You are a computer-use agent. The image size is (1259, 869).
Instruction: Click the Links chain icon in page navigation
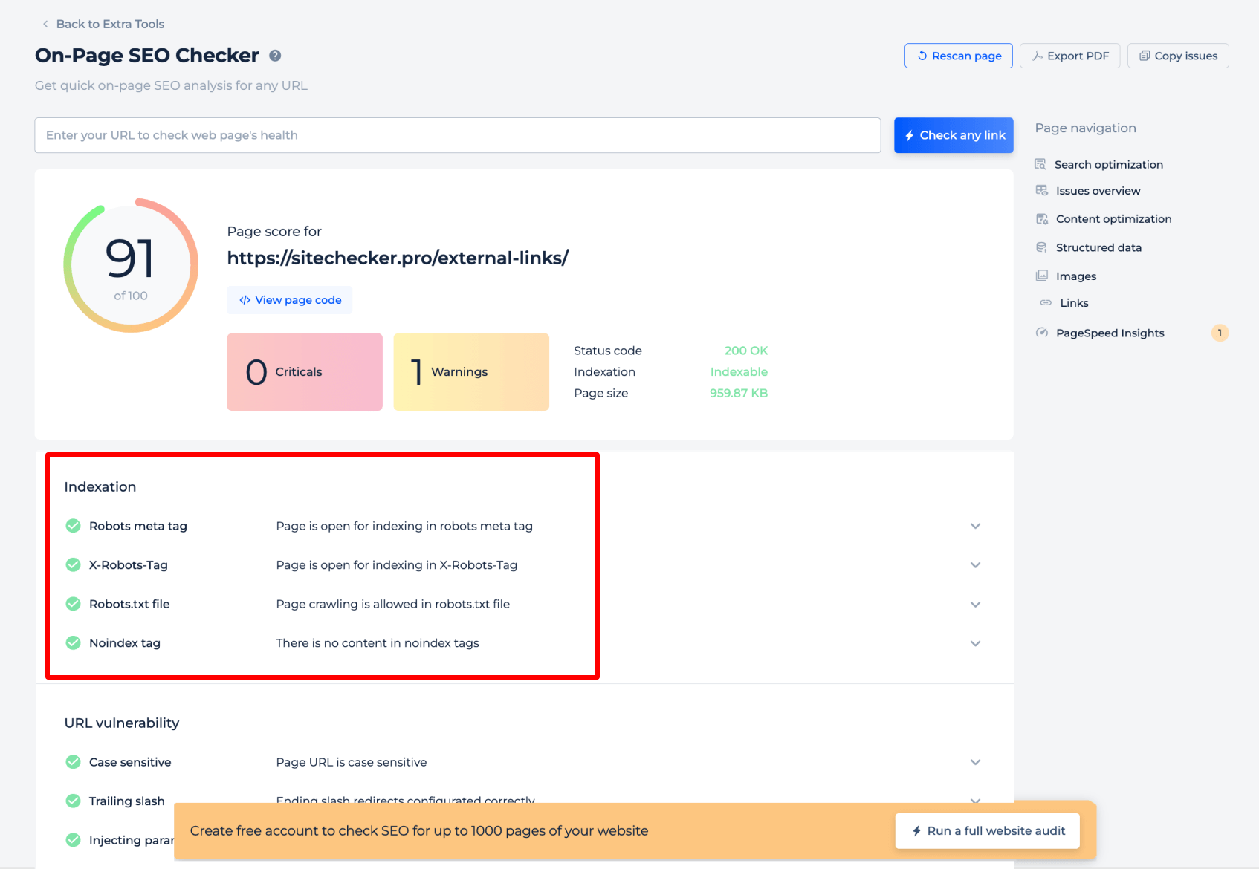click(1046, 303)
